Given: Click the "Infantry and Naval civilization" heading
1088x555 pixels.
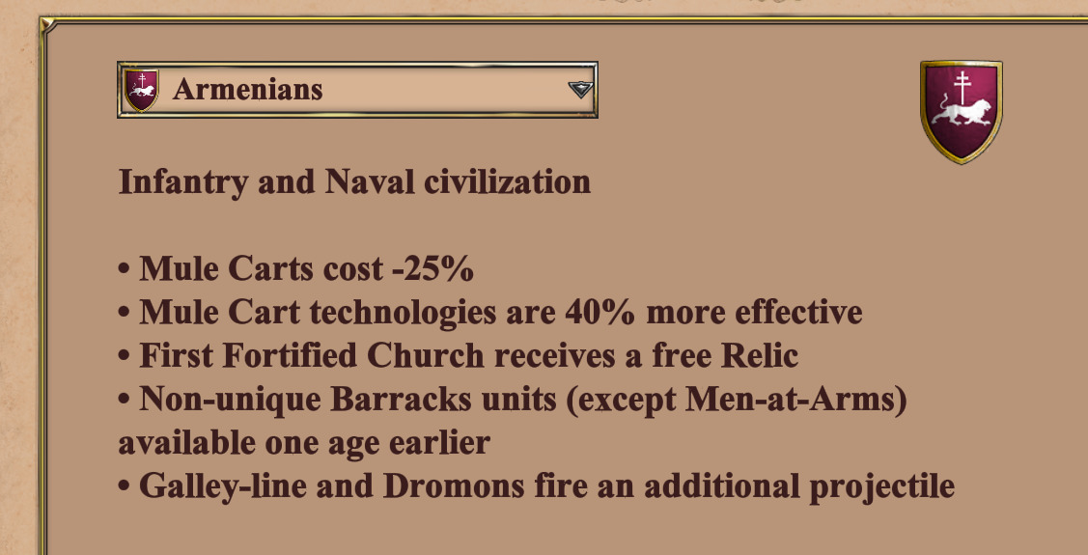Looking at the screenshot, I should pyautogui.click(x=354, y=181).
